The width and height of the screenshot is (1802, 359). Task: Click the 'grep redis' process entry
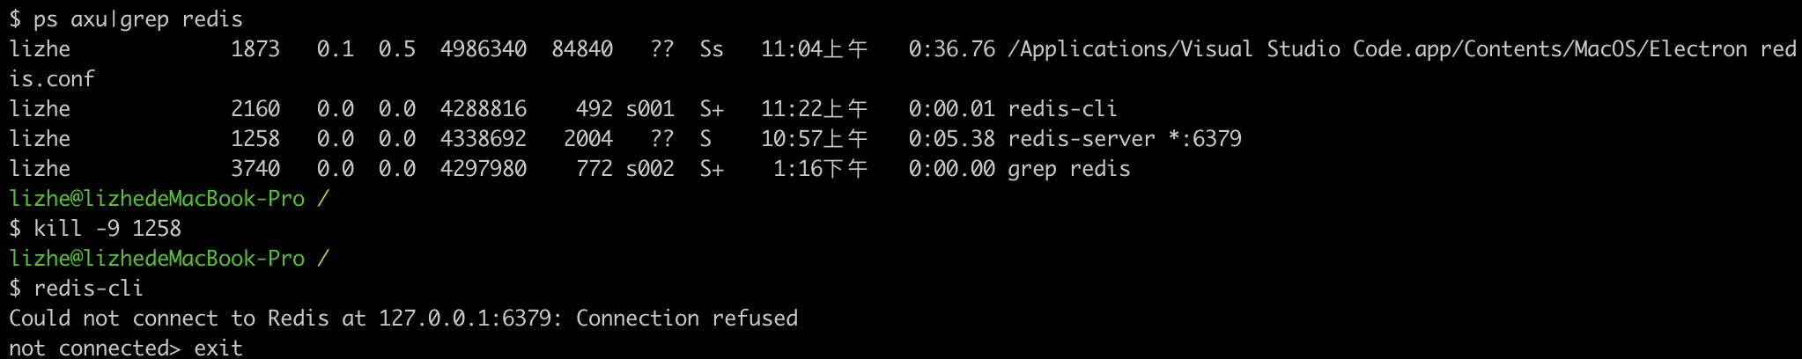tap(1068, 169)
